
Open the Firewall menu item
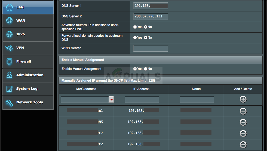pyautogui.click(x=28, y=62)
